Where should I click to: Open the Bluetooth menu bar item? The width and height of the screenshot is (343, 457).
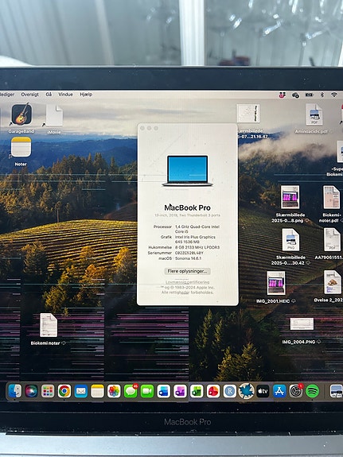[x=322, y=95]
